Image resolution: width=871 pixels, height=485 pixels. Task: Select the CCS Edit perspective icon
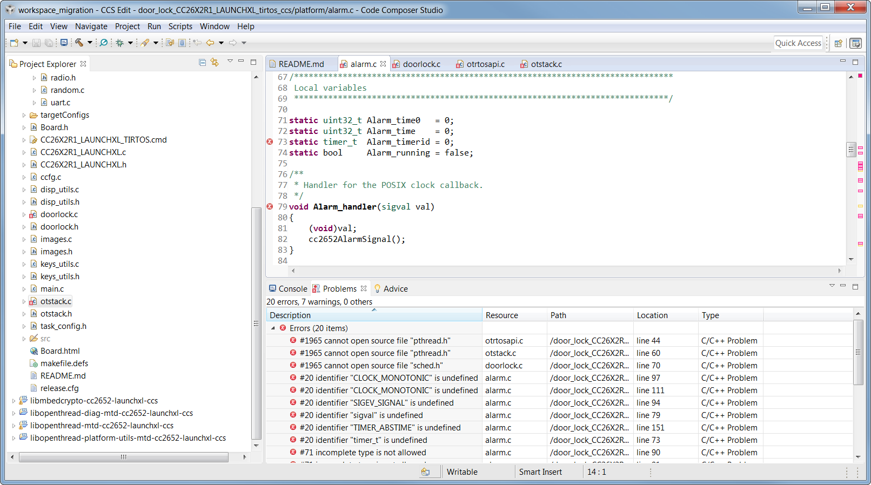855,43
